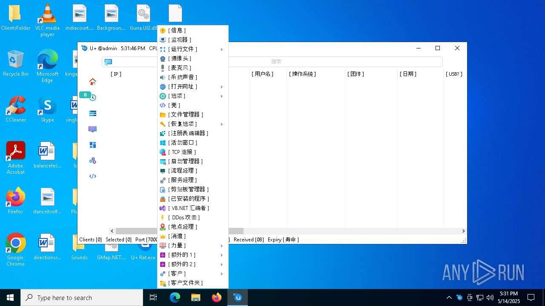Click the [团体] column header
Screen dimensions: 545x306
pyautogui.click(x=356, y=74)
